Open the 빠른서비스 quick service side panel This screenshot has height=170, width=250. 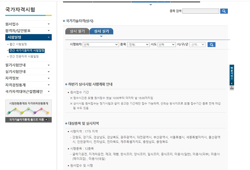pyautogui.click(x=232, y=73)
